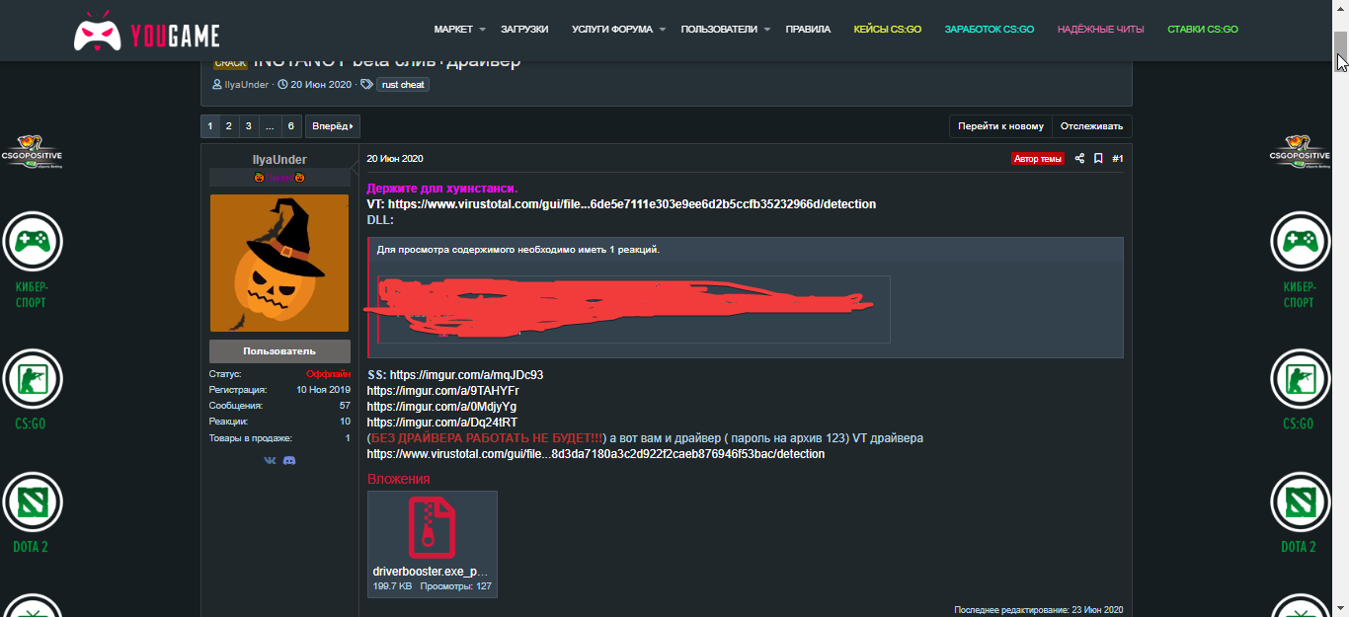
Task: Open Загрузки in navigation bar
Action: point(524,30)
